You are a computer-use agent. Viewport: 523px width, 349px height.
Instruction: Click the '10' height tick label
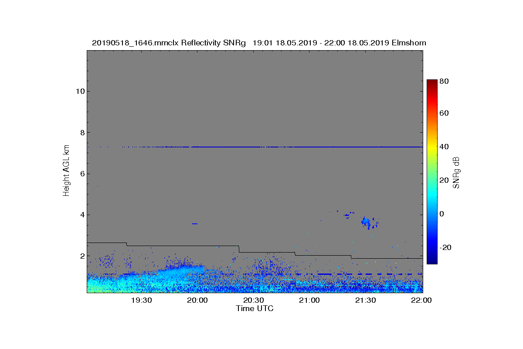click(79, 91)
